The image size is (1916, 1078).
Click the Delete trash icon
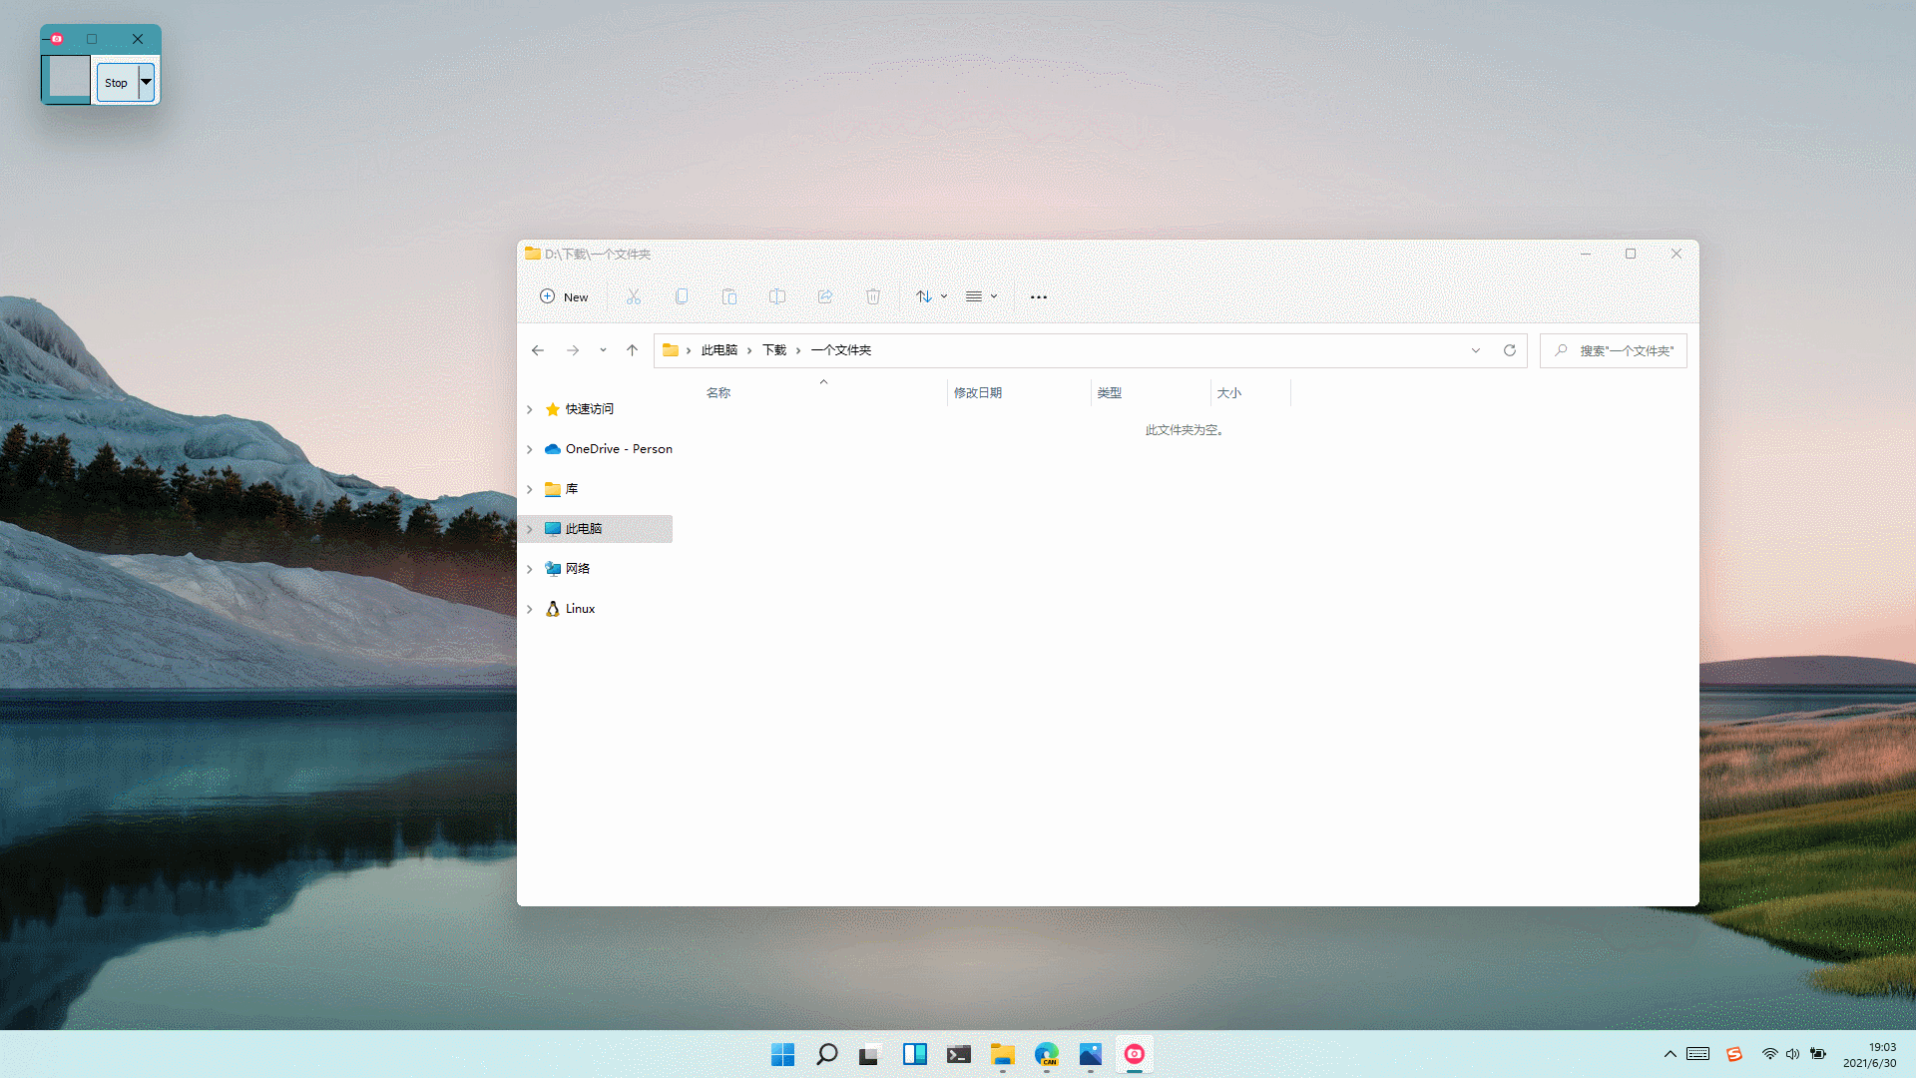point(873,296)
